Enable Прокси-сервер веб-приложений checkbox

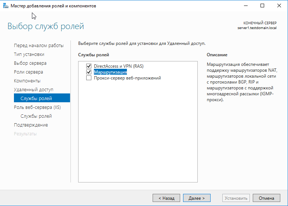coord(88,78)
